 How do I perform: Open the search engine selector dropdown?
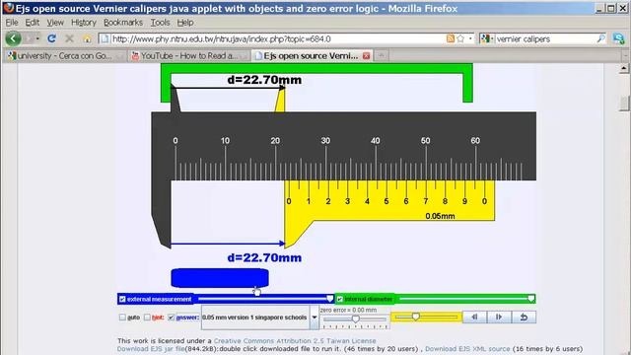click(x=487, y=38)
